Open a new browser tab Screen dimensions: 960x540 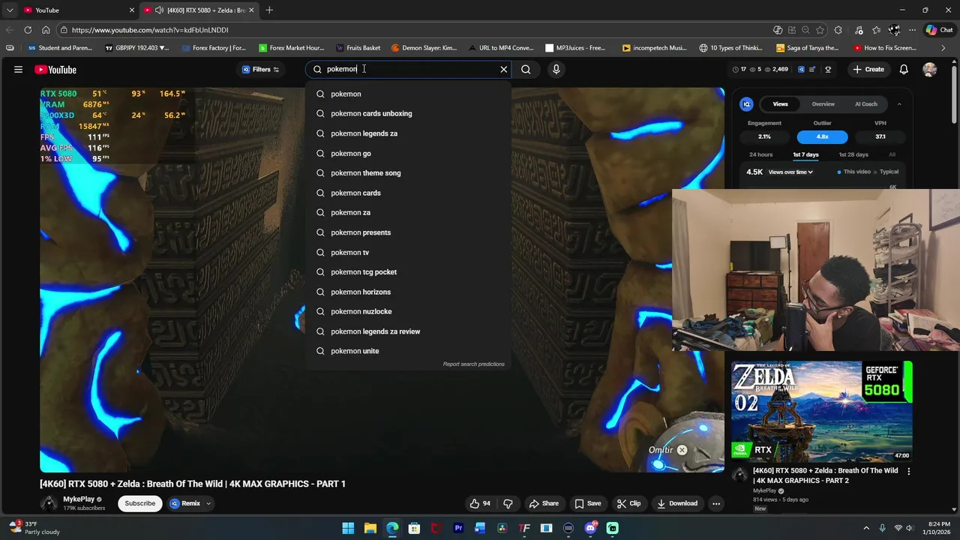tap(269, 10)
